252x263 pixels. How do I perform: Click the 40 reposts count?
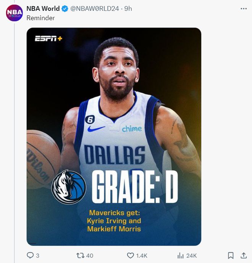click(90, 256)
